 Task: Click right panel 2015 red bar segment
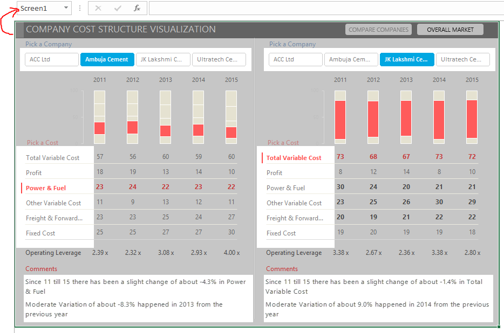(472, 119)
